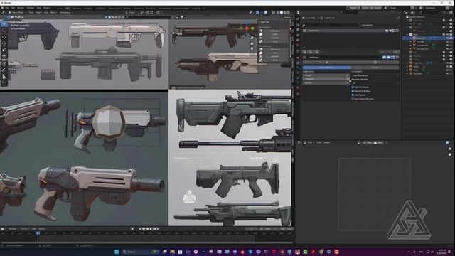Click the outliner filter funnel icon
This screenshot has height=256, width=455.
click(x=444, y=13)
